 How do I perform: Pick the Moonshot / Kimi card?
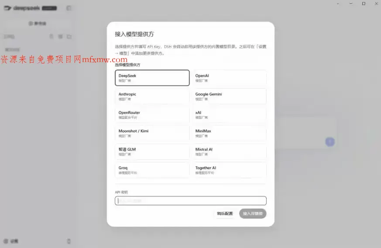pos(152,133)
